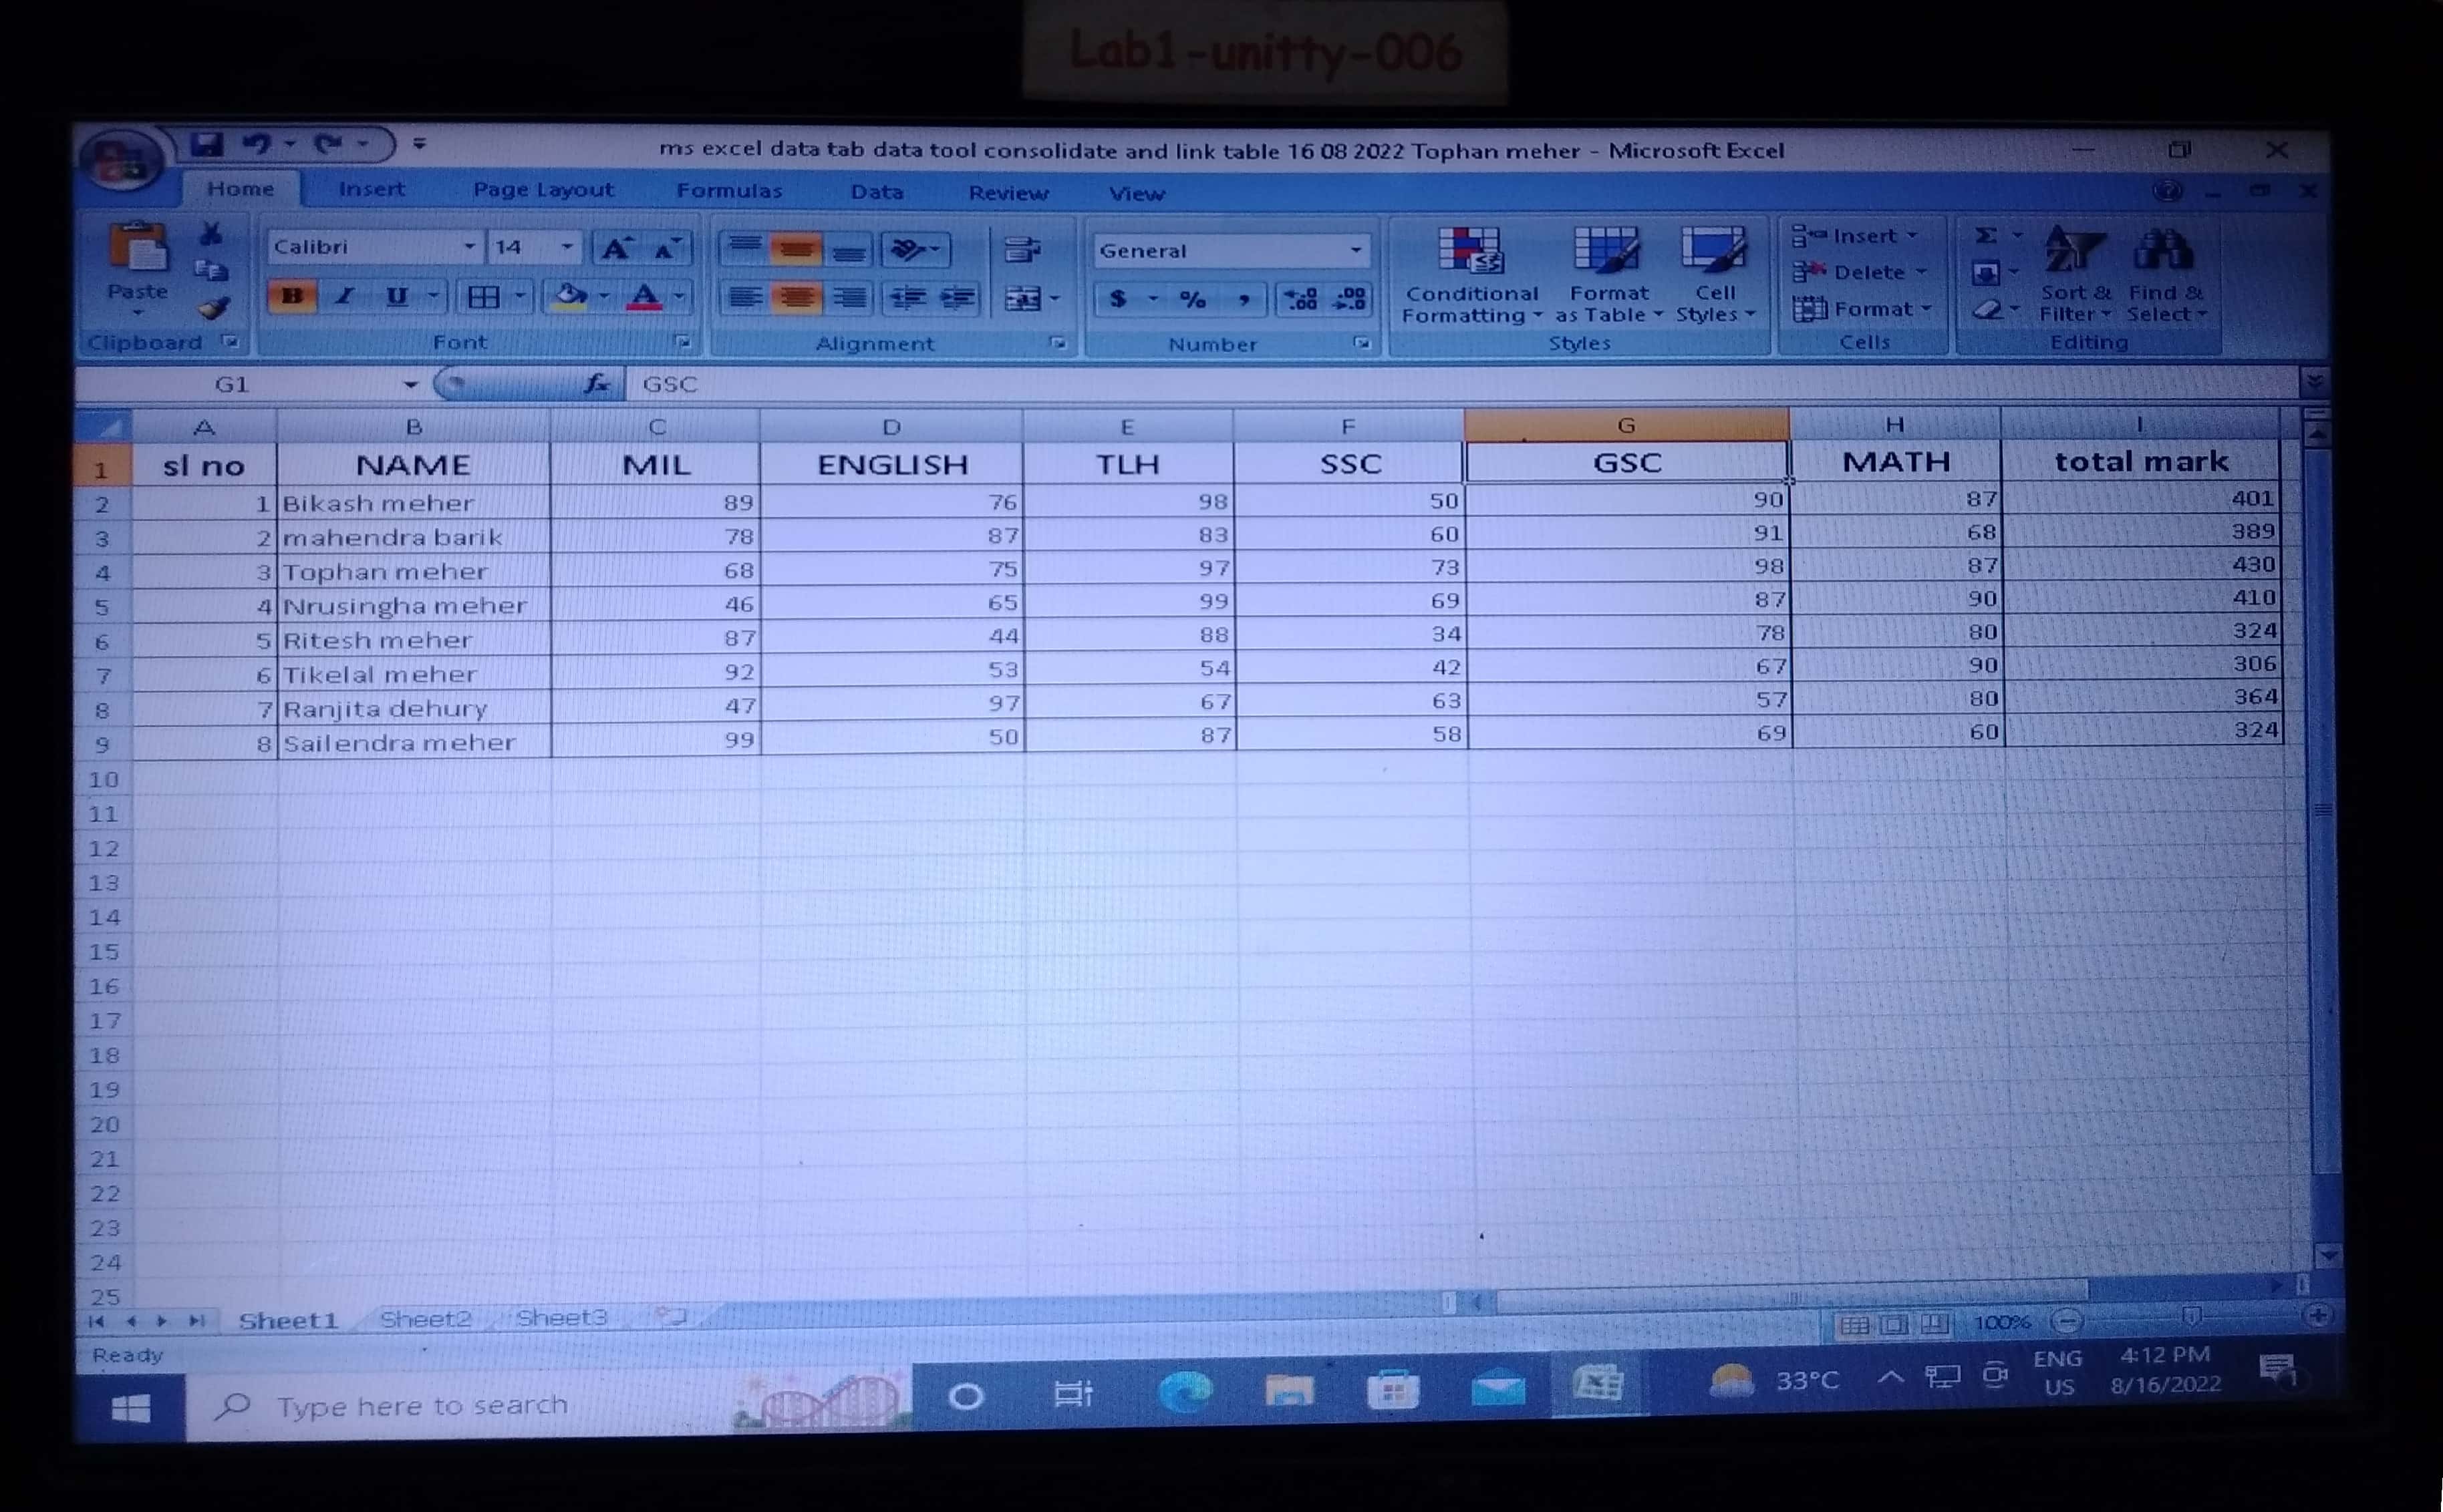Click the Increase Decimal icon
Screen dimensions: 2443x1512
coord(1300,299)
